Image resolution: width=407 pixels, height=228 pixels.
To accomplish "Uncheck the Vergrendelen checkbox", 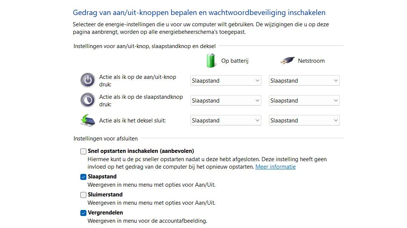I will tap(83, 213).
